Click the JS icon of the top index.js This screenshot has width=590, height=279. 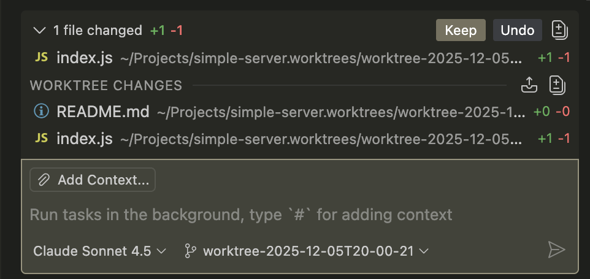pos(41,58)
